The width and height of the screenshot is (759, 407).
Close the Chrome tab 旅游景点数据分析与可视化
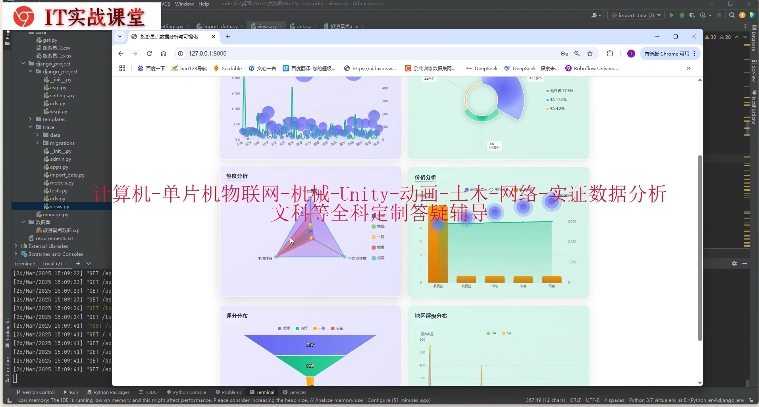[x=214, y=36]
